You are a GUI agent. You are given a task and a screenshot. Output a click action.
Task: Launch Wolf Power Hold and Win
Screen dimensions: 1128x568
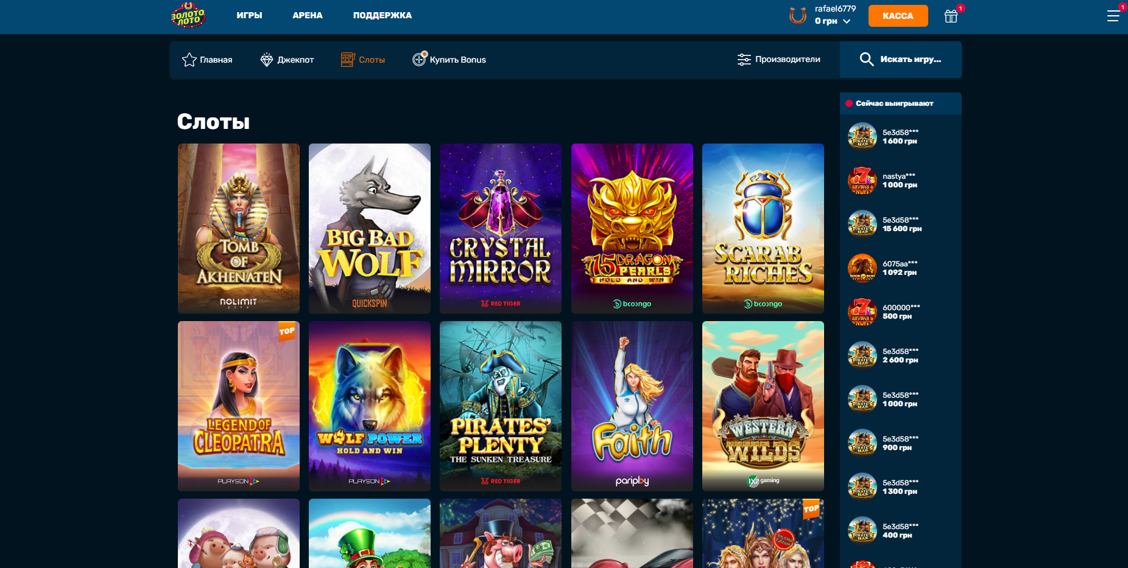[370, 406]
